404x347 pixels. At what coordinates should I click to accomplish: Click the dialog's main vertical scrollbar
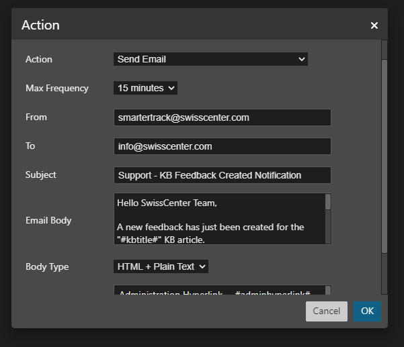(384, 154)
